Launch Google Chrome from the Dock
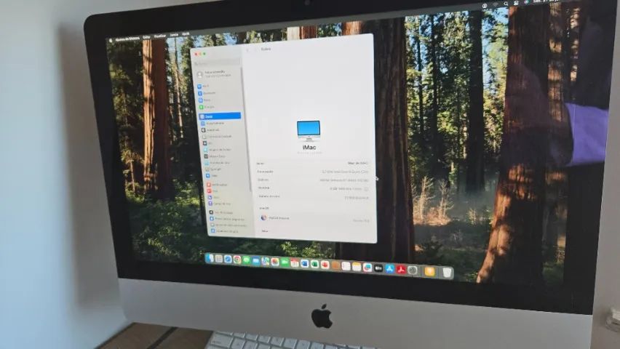This screenshot has height=349, width=620. 237,260
